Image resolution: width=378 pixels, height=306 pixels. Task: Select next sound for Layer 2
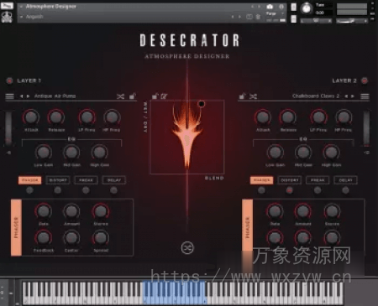(x=353, y=96)
